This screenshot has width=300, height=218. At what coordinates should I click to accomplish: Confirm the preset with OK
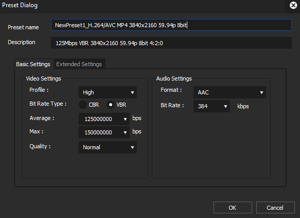pos(233,208)
